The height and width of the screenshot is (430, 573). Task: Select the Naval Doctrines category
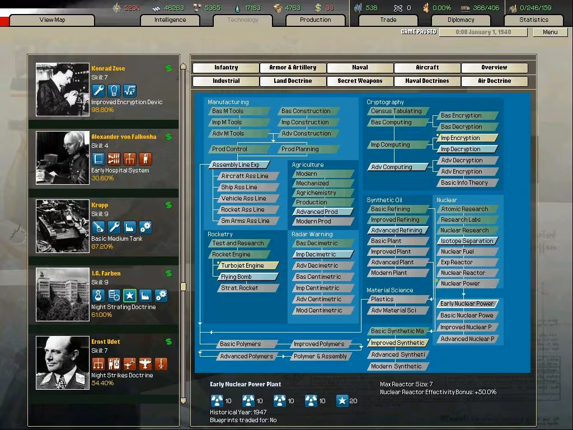click(x=427, y=81)
